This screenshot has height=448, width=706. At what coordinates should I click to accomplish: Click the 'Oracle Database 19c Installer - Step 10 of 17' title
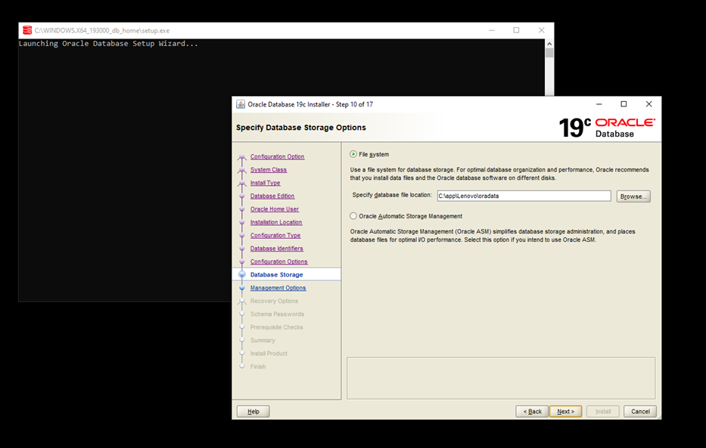(x=310, y=104)
